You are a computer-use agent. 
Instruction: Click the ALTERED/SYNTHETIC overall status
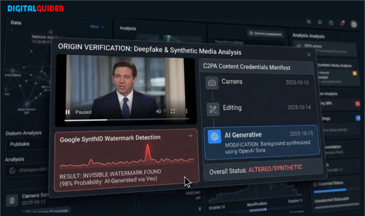[275, 169]
